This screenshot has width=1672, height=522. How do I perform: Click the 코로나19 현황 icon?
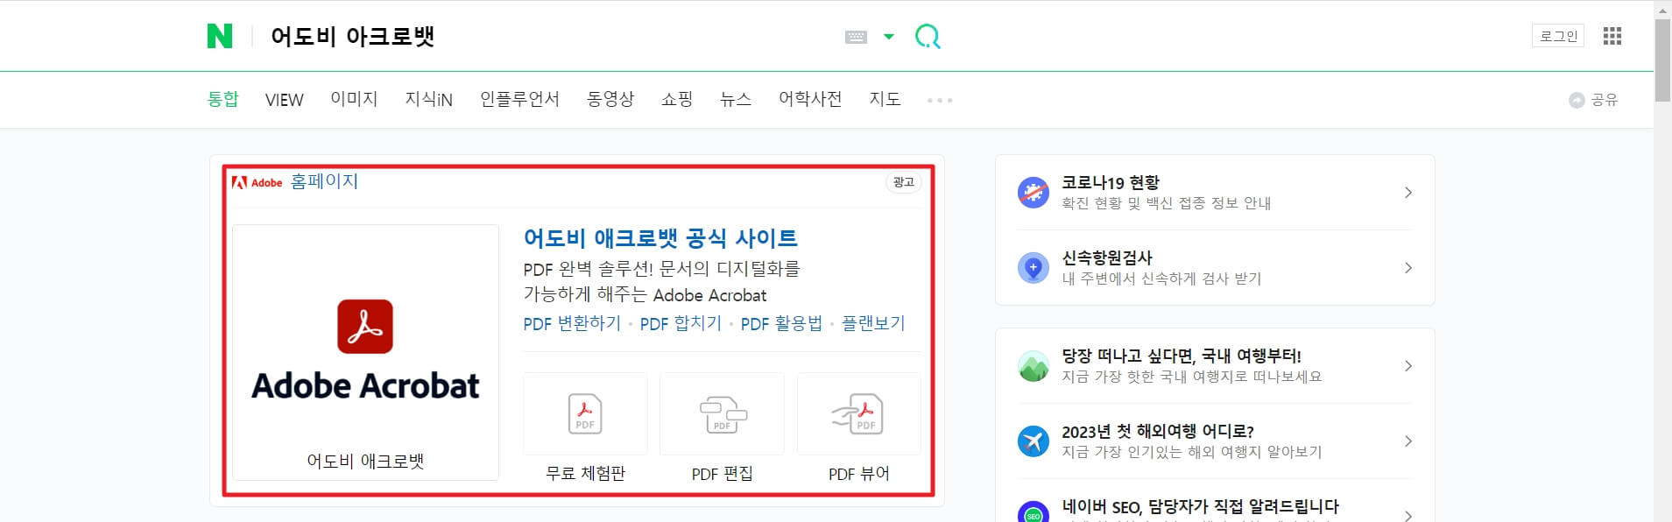tap(1034, 193)
